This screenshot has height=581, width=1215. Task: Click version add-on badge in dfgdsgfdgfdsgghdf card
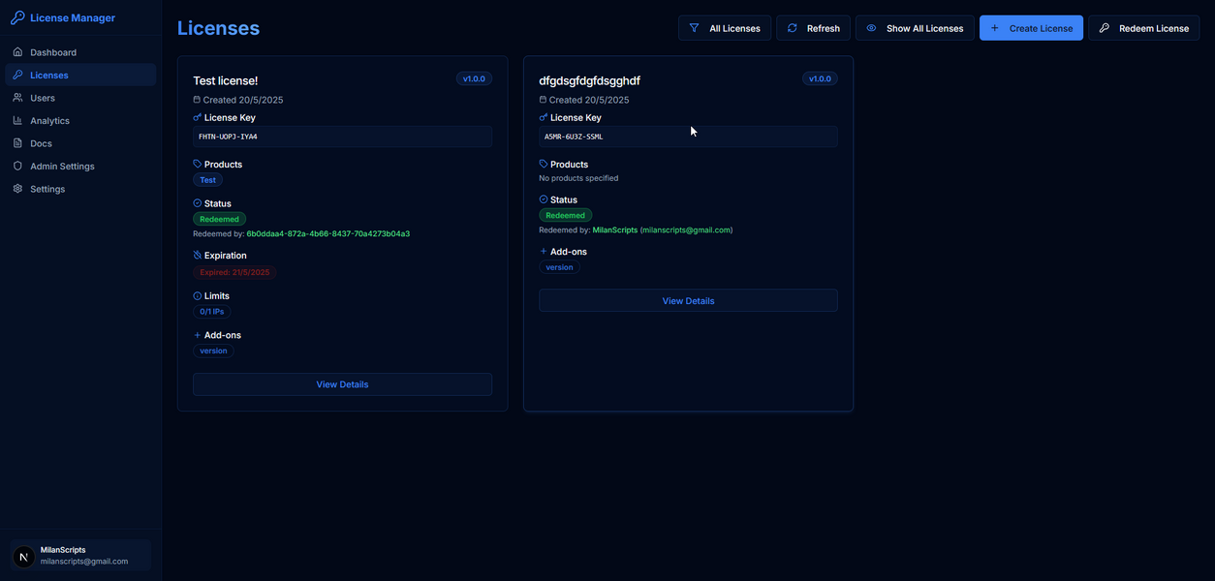pyautogui.click(x=559, y=267)
